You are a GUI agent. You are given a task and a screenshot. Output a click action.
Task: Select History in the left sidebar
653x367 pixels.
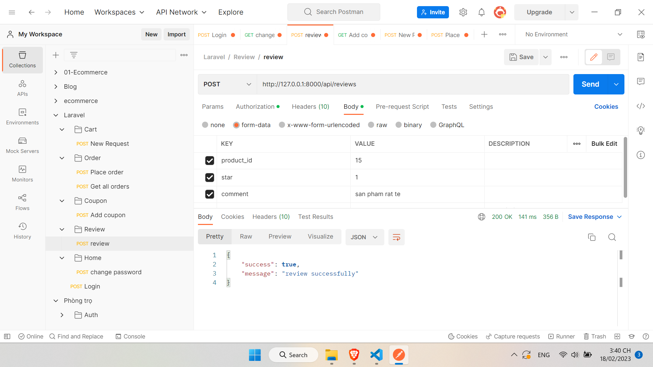22,231
